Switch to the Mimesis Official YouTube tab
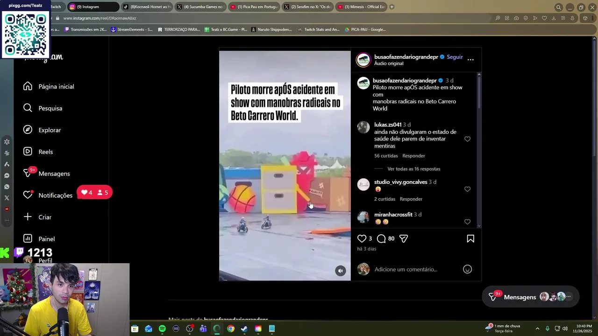 [361, 7]
